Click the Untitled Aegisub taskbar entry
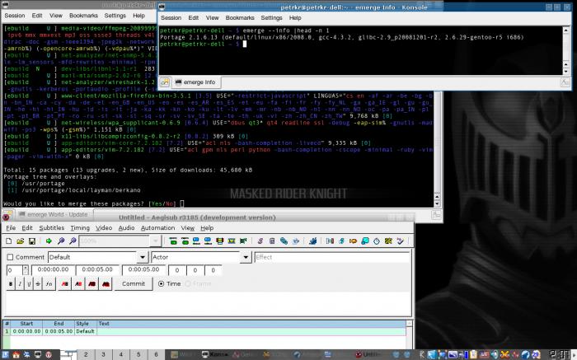Screen dimensions: 577x360 368,354
